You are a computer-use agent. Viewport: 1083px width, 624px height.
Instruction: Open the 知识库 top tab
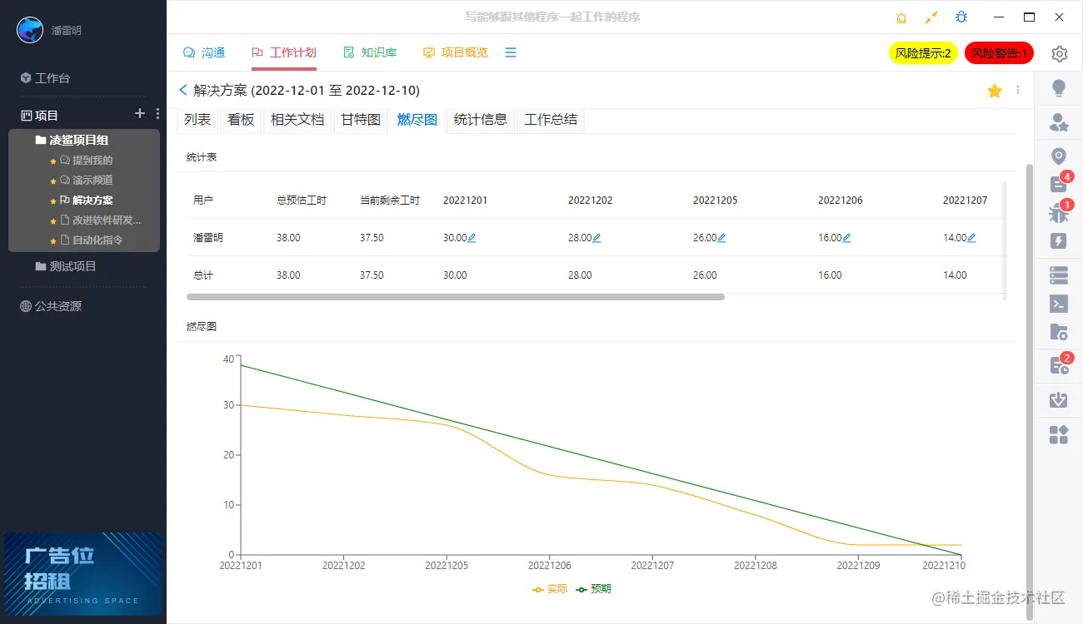coord(370,52)
